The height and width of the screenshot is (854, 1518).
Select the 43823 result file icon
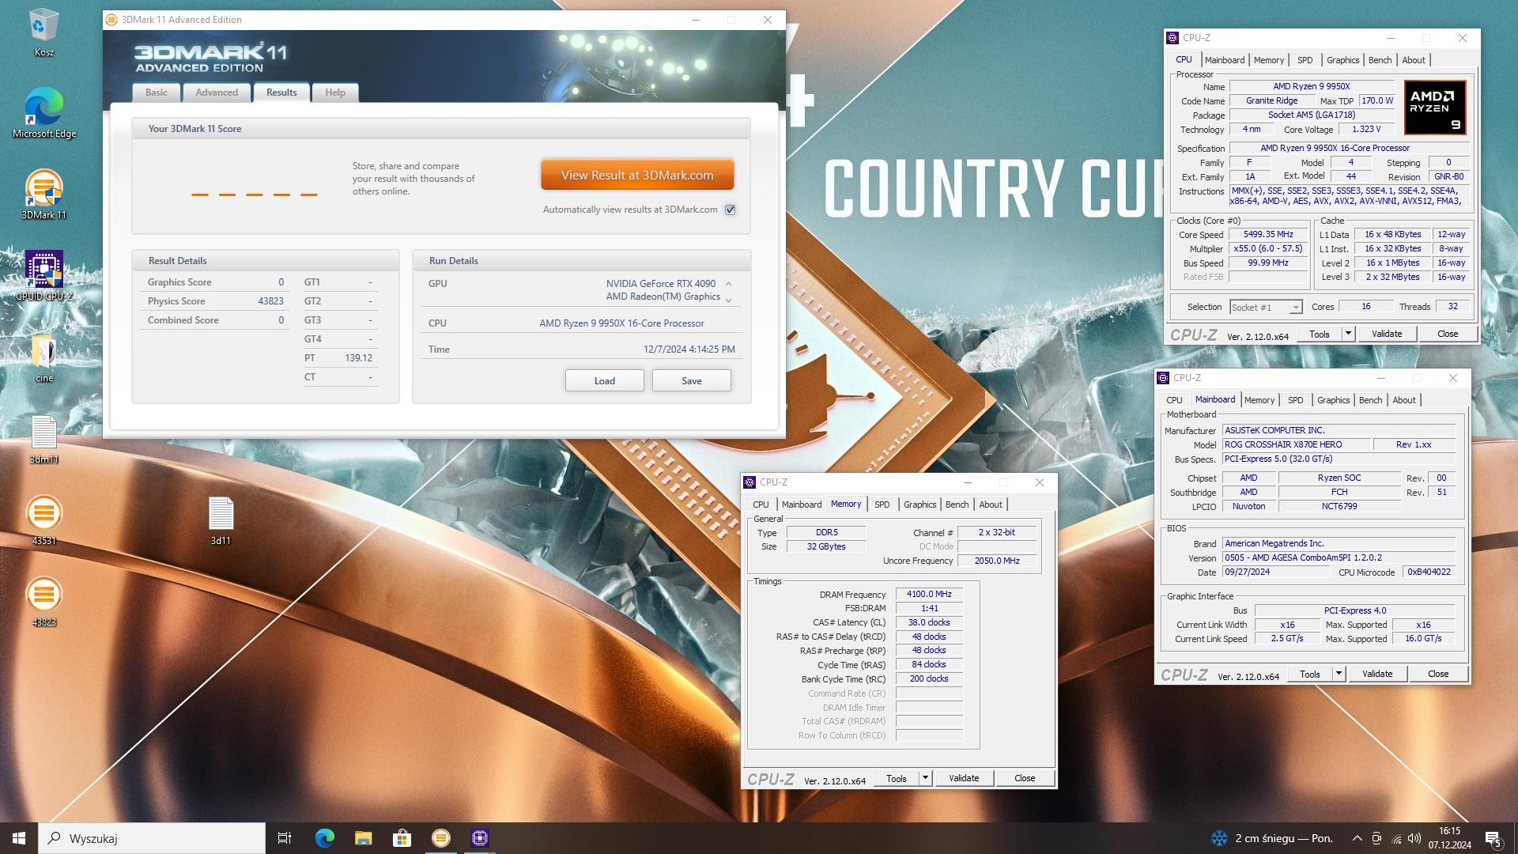43,602
